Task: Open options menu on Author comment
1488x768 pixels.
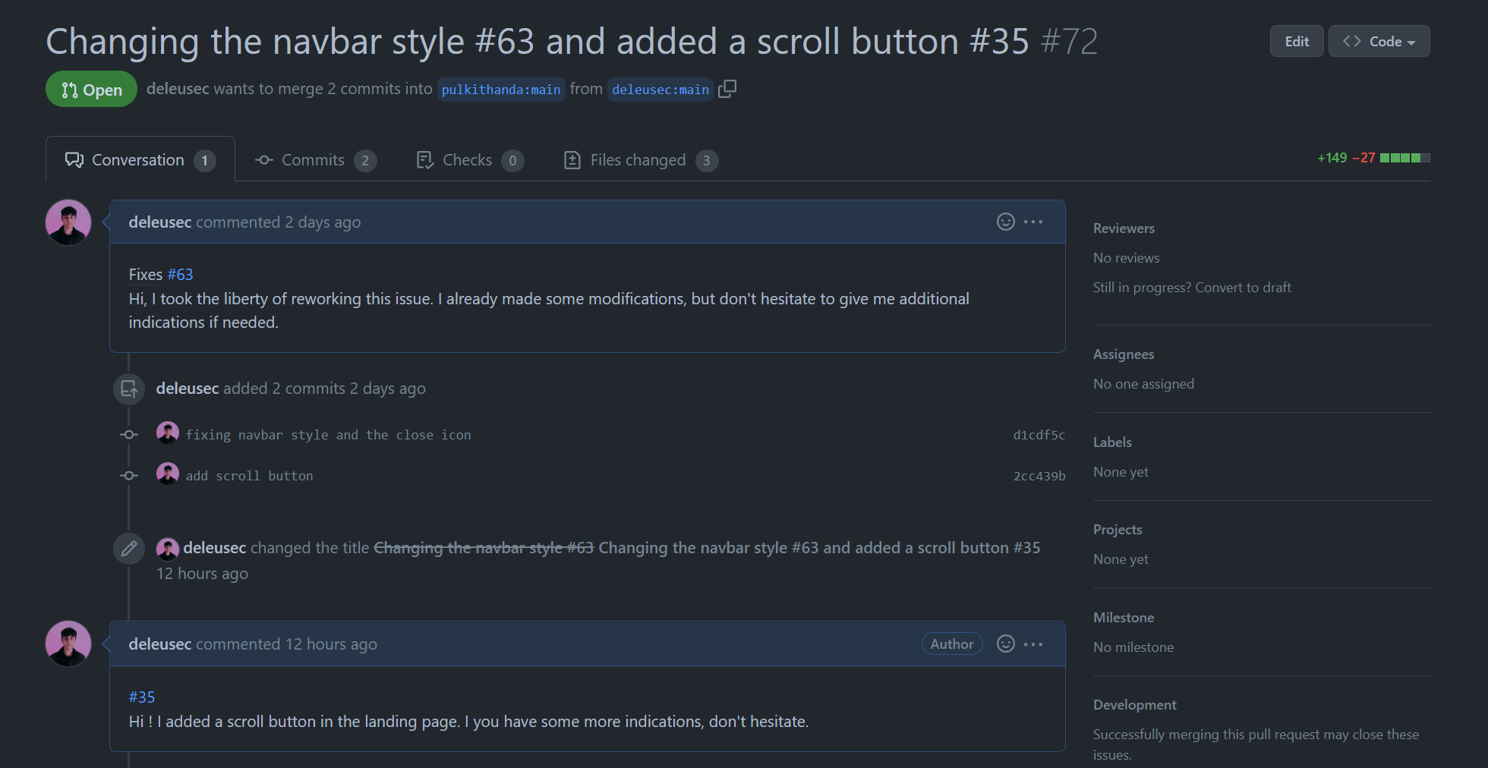Action: tap(1033, 644)
